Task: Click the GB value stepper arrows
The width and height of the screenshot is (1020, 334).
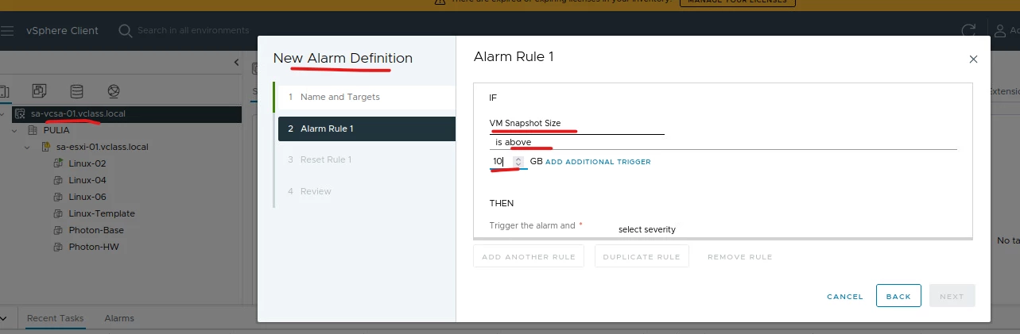Action: pos(518,161)
